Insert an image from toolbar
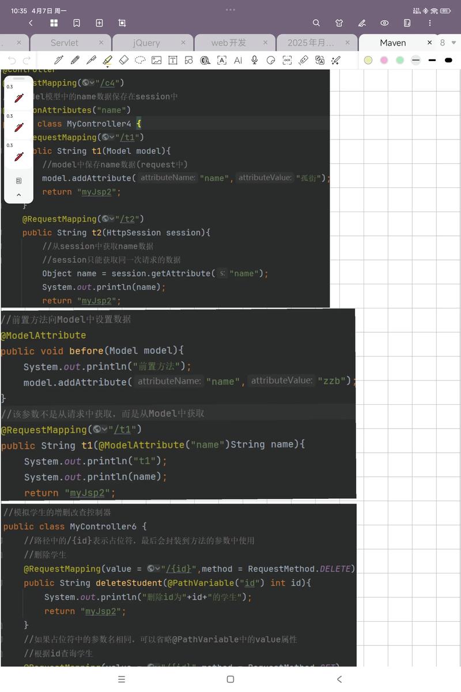The width and height of the screenshot is (461, 692). (156, 60)
